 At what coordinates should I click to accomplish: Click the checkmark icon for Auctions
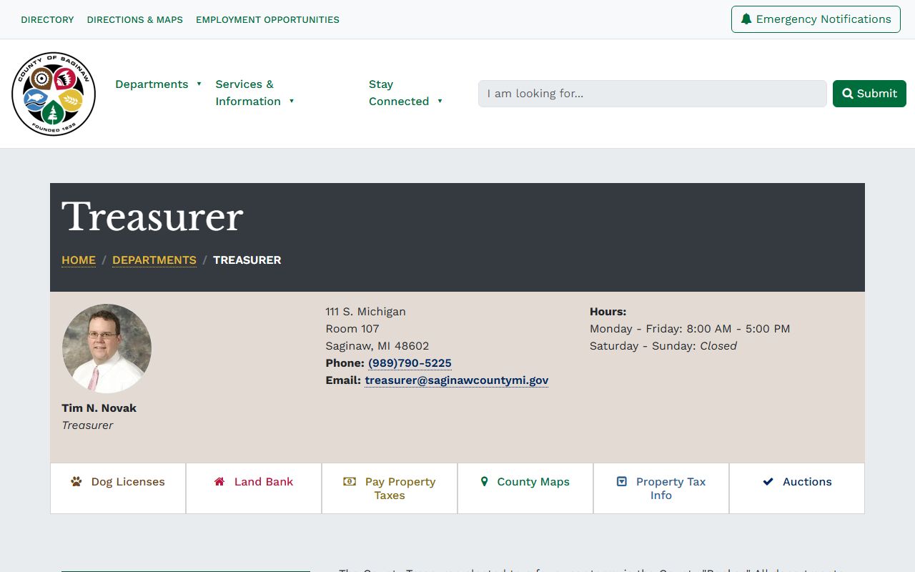pos(768,481)
